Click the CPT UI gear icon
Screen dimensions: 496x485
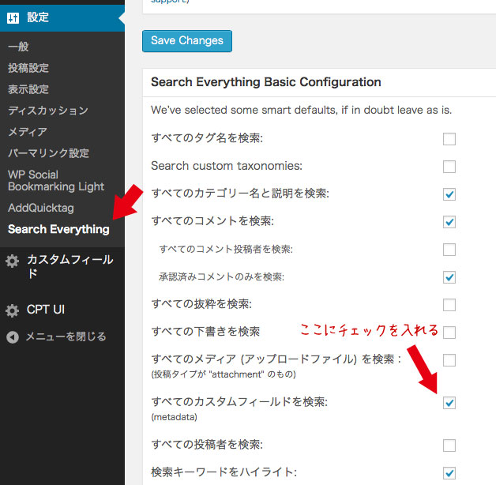(x=13, y=310)
